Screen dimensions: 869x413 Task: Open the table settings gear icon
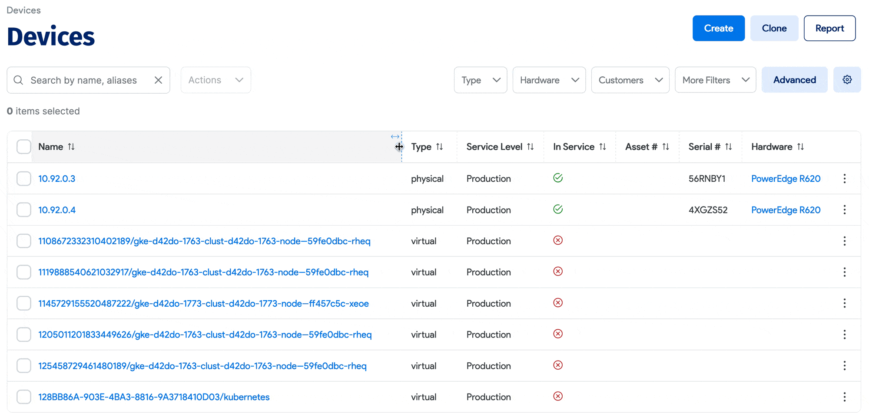(847, 80)
